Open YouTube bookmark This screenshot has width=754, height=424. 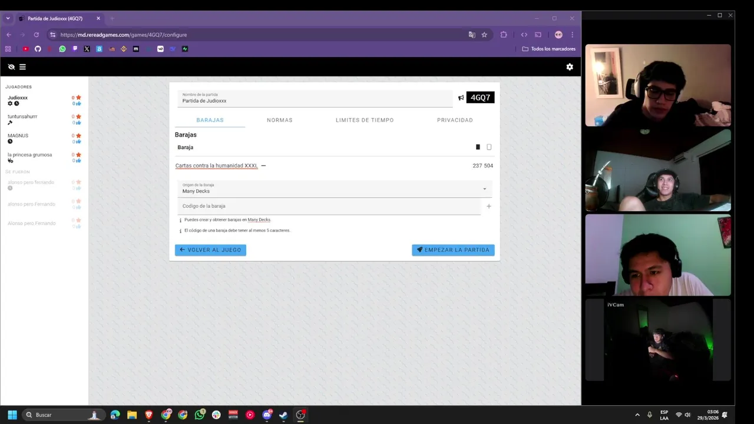(25, 49)
